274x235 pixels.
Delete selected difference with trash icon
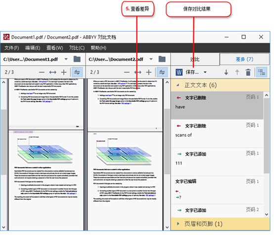[x=248, y=72]
